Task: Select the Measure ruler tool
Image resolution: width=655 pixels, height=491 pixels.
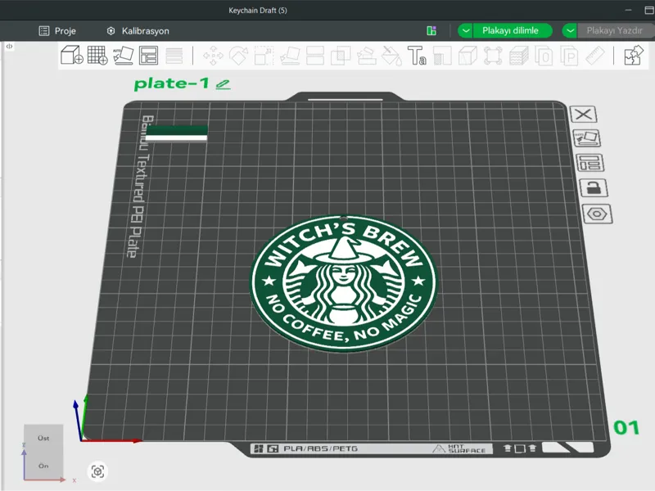Action: point(595,56)
